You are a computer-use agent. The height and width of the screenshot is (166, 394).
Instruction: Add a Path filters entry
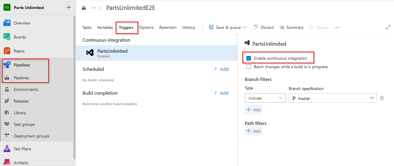tap(253, 131)
